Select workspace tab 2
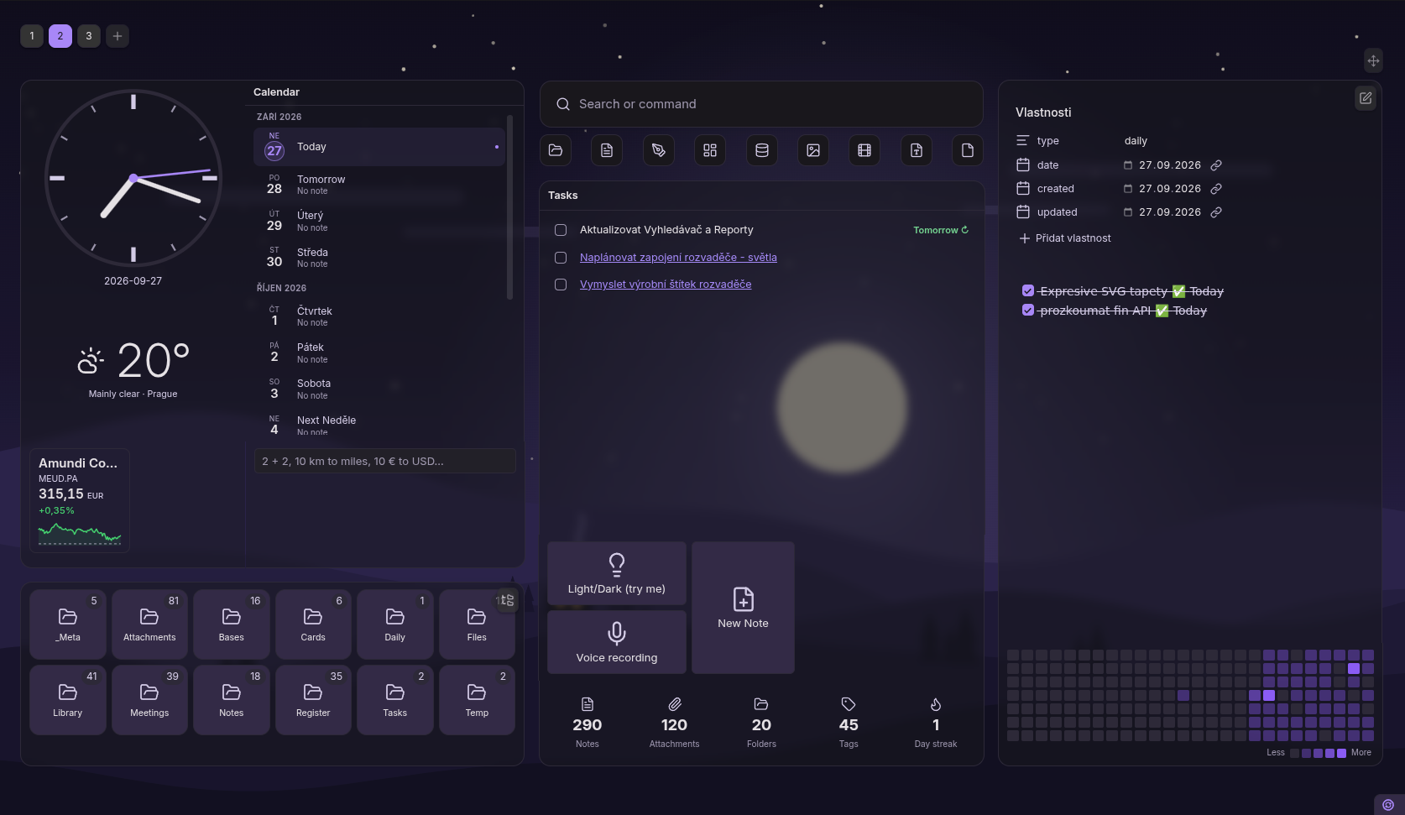The width and height of the screenshot is (1405, 815). (x=60, y=36)
